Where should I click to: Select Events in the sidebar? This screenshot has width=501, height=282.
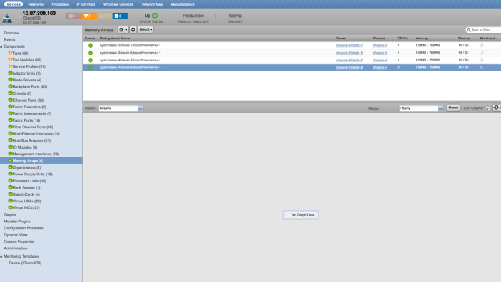(9, 39)
